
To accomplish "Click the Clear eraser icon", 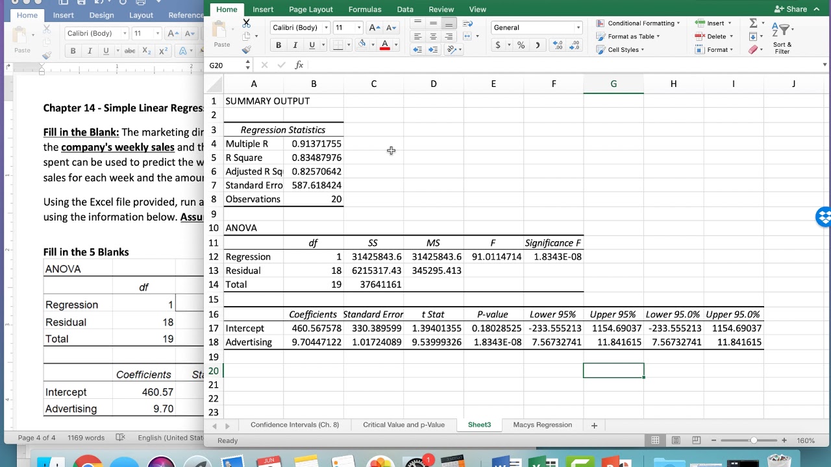I will tap(753, 49).
